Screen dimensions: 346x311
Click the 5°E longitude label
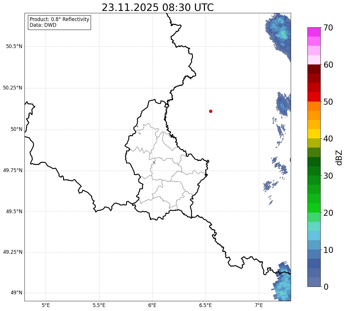pyautogui.click(x=46, y=305)
